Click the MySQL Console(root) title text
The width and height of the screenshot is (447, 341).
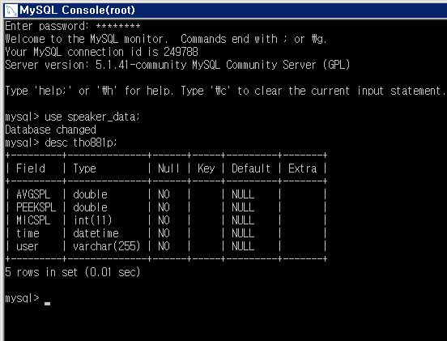[x=77, y=11]
